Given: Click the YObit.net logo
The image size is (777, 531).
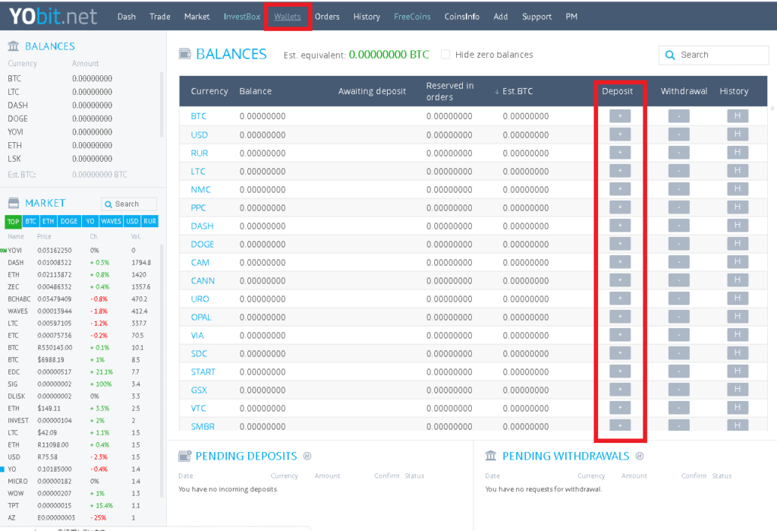Looking at the screenshot, I should click(x=53, y=17).
